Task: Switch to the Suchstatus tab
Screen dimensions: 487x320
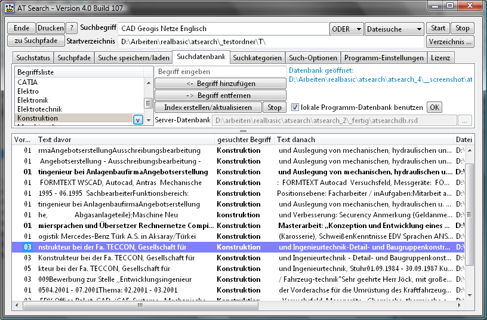Action: [33, 58]
